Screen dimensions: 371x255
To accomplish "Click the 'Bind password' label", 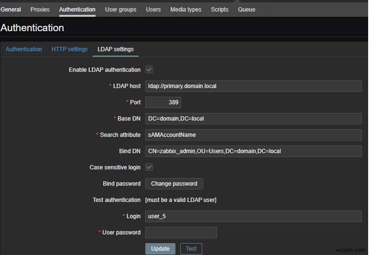I will (121, 184).
